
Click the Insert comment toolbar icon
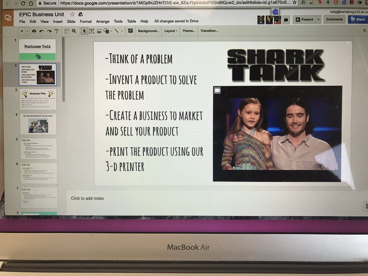[x=130, y=31]
